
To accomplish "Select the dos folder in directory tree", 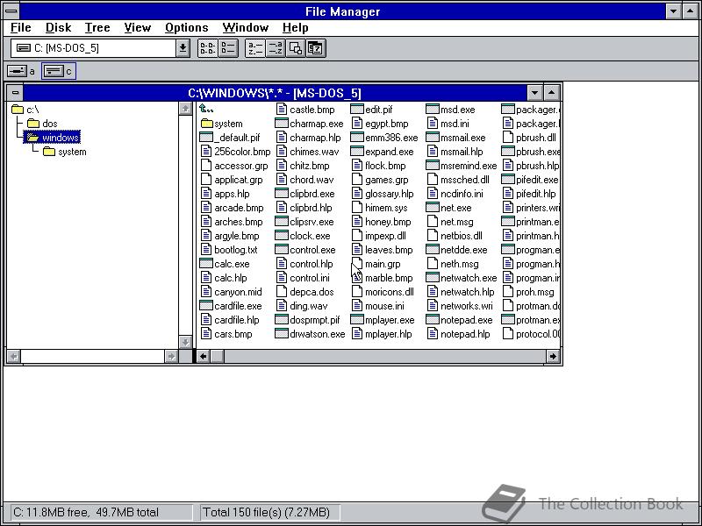I will pos(42,124).
